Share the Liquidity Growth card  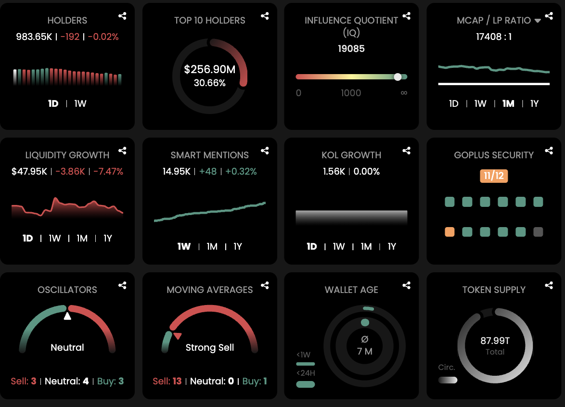click(x=122, y=151)
